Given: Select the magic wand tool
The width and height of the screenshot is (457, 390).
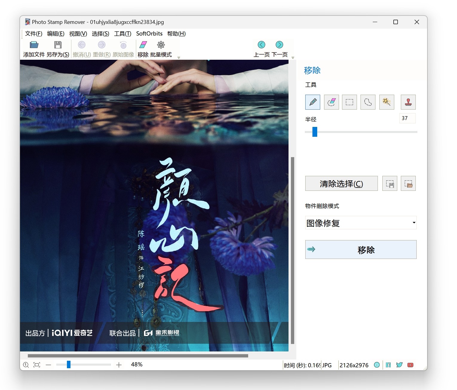Looking at the screenshot, I should click(387, 102).
